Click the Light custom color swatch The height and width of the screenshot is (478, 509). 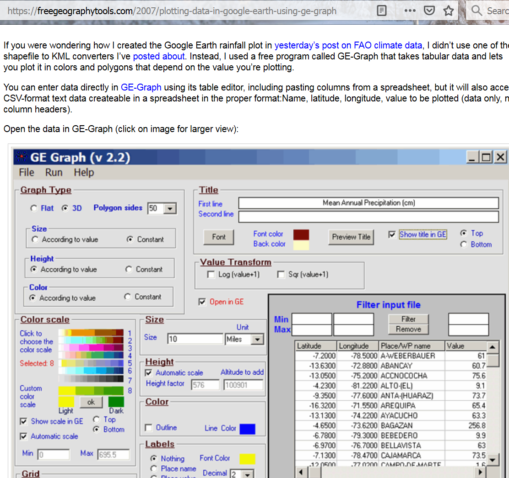coord(66,402)
